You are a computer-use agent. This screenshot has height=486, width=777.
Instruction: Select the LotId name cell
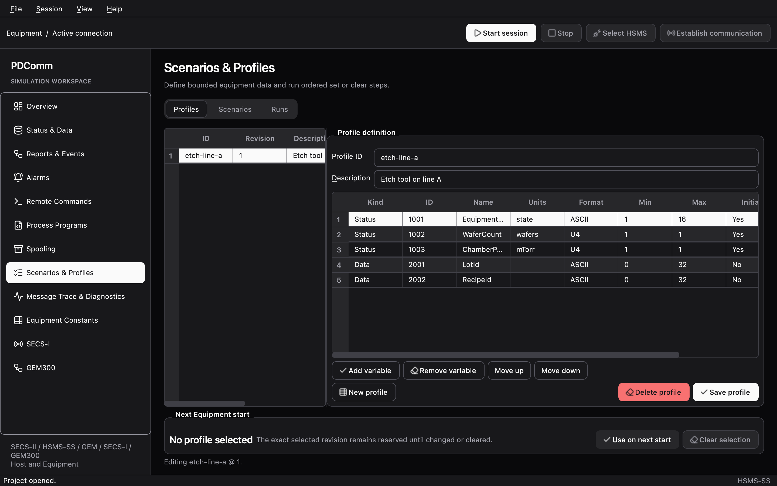483,265
